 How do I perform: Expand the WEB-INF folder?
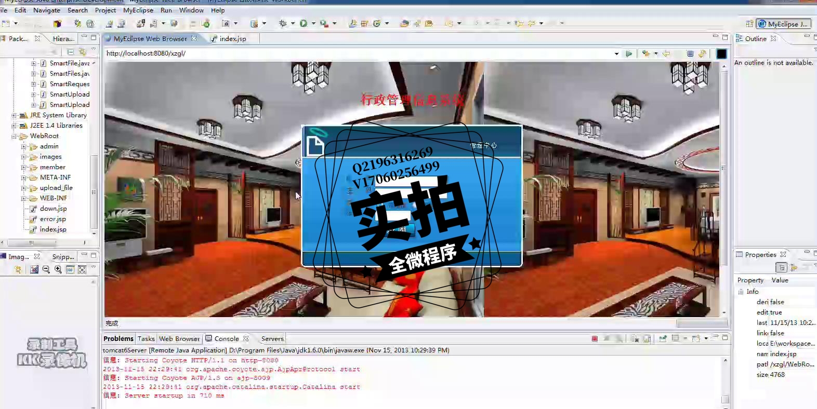pyautogui.click(x=23, y=199)
